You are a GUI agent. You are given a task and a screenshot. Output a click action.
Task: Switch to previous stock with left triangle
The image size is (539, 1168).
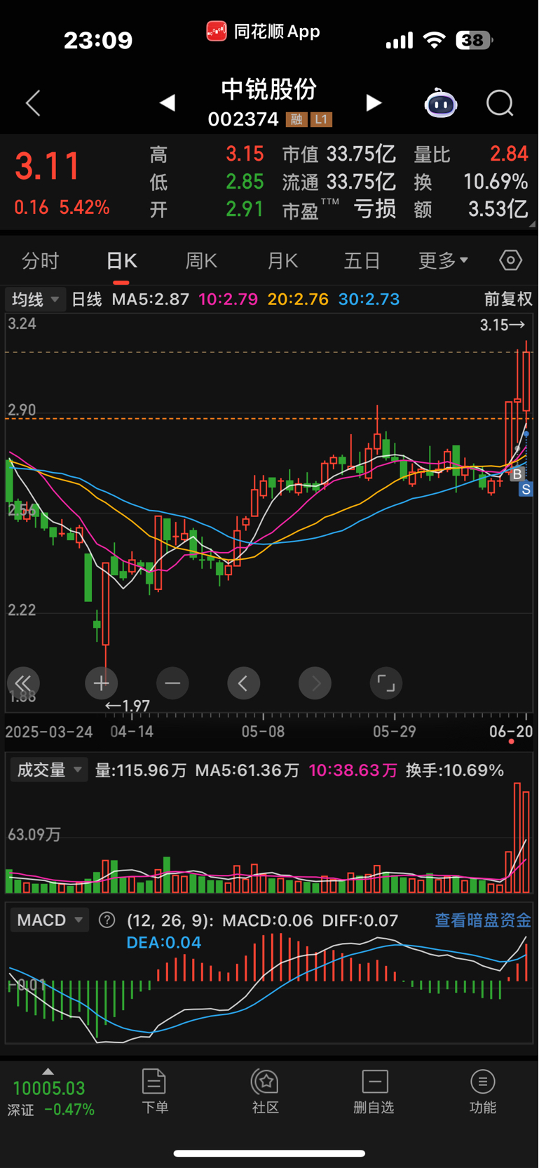point(167,103)
